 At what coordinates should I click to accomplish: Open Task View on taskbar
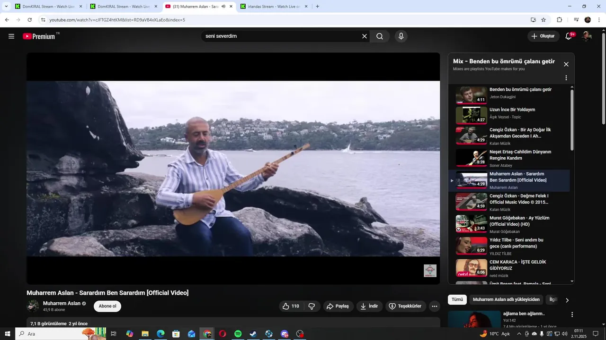[x=114, y=334]
